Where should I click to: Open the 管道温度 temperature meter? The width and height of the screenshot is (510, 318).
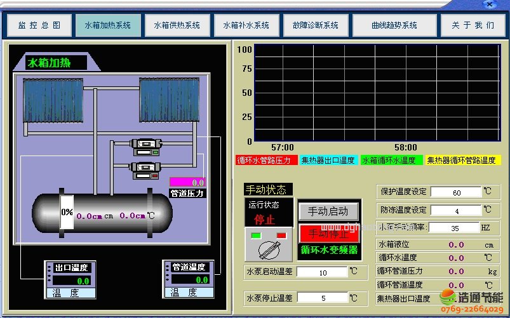[188, 279]
